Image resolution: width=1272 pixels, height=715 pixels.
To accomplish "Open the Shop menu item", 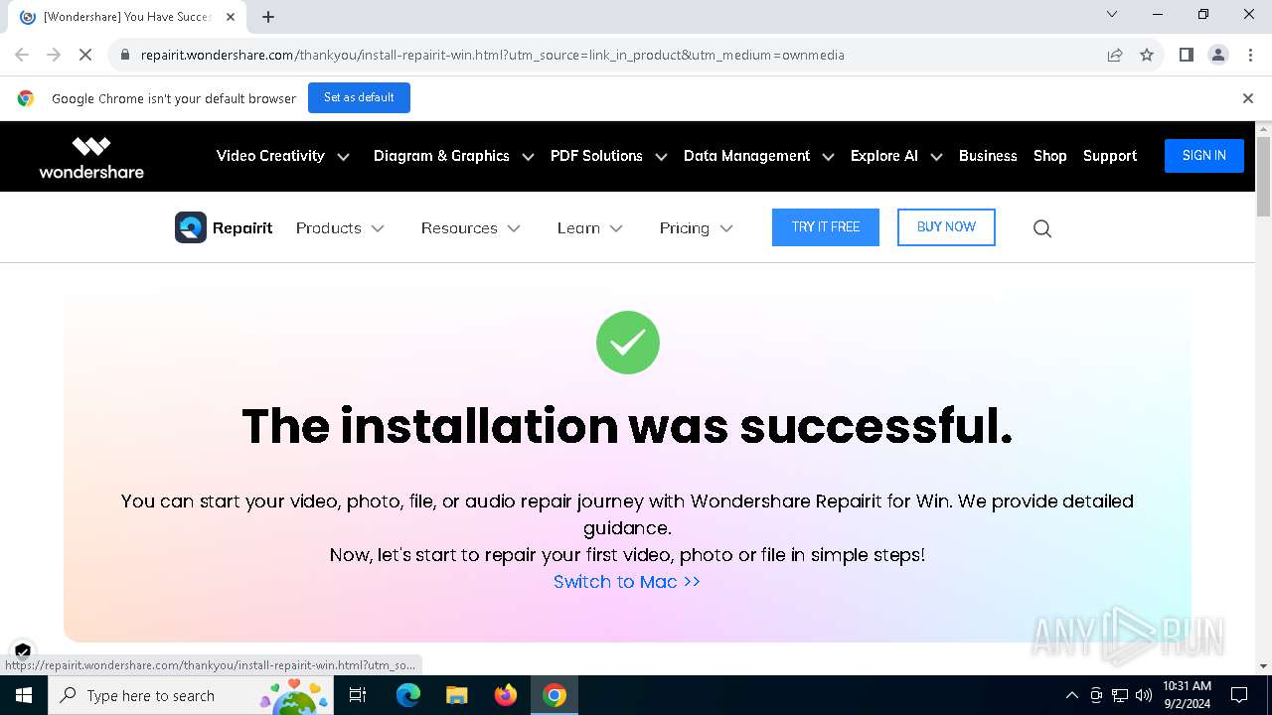I will (1049, 156).
